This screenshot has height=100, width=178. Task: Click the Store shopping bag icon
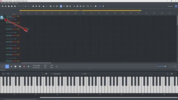pos(43,6)
